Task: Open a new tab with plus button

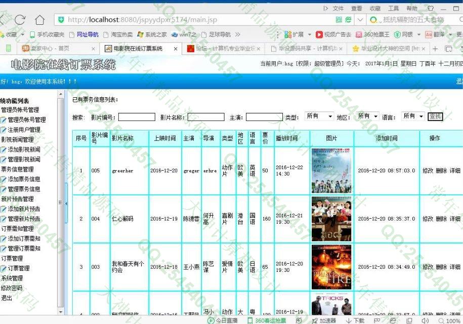Action: 435,49
